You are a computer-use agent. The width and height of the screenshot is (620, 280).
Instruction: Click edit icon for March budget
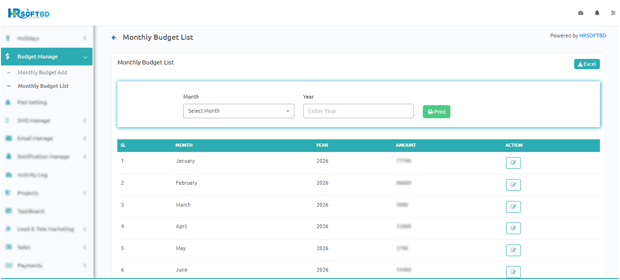click(513, 207)
